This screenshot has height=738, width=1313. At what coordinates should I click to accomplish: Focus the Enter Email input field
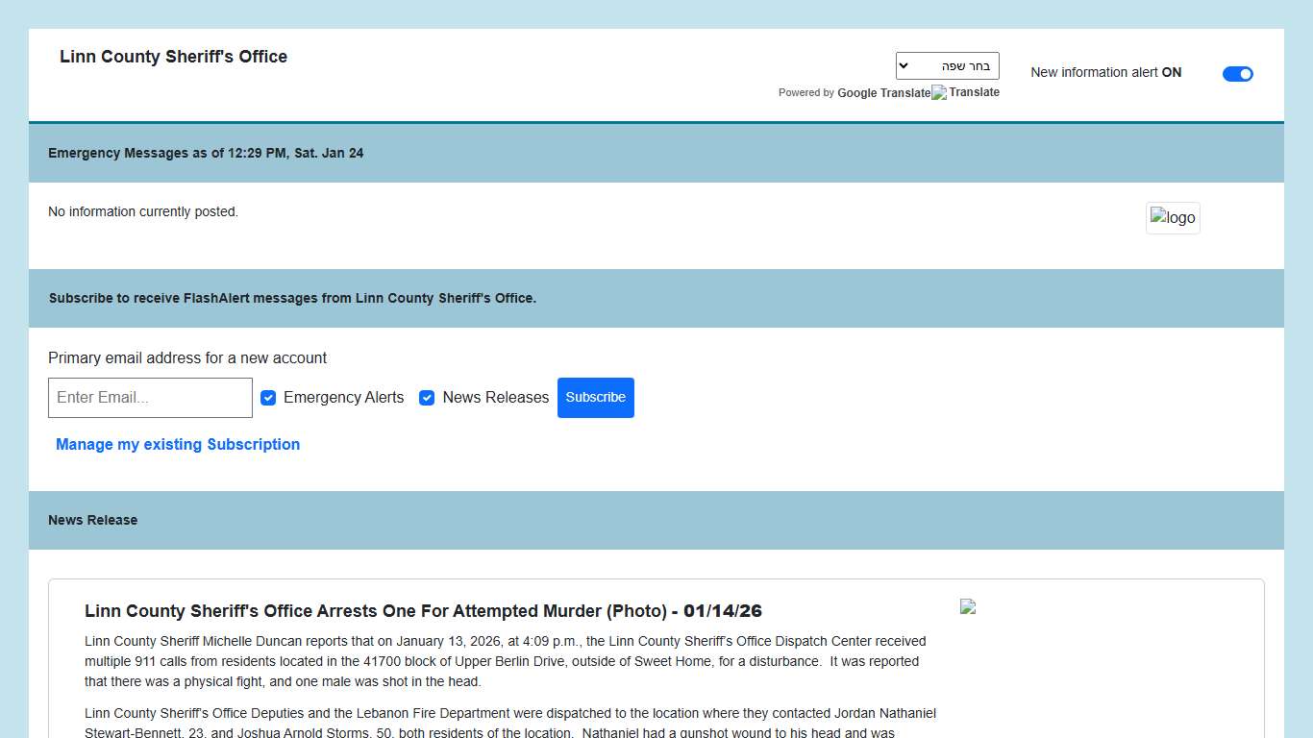point(150,398)
